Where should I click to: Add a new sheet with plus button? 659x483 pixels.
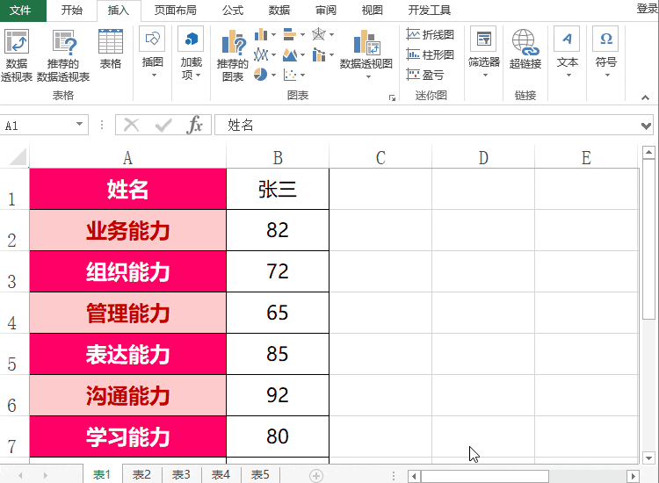[x=316, y=475]
